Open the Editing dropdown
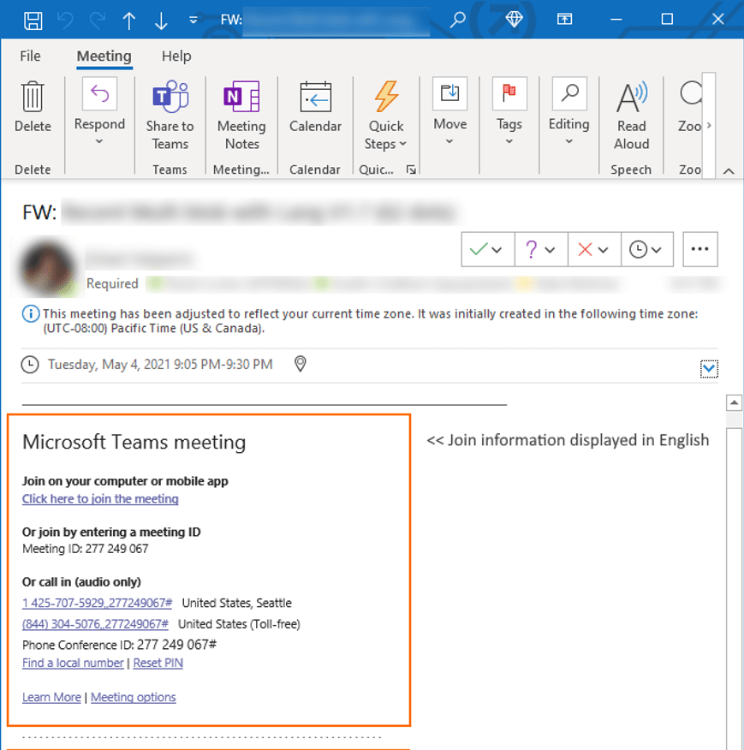This screenshot has height=750, width=744. tap(568, 111)
